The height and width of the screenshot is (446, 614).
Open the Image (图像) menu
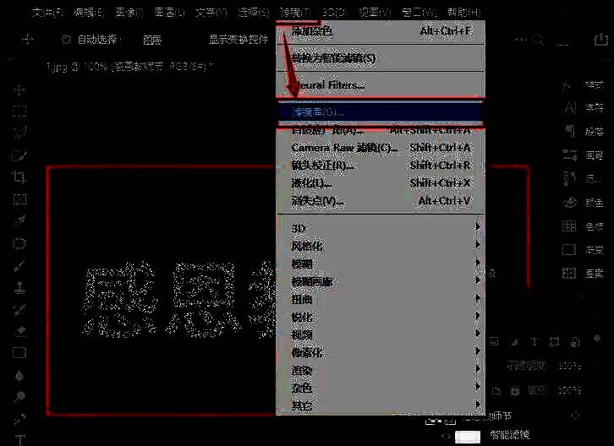point(129,13)
